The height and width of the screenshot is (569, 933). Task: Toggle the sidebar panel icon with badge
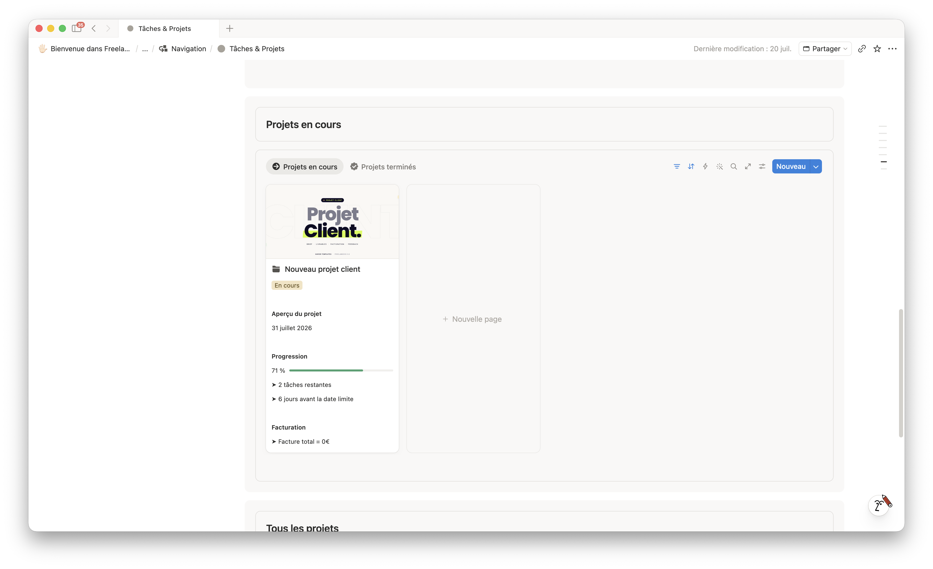coord(77,28)
